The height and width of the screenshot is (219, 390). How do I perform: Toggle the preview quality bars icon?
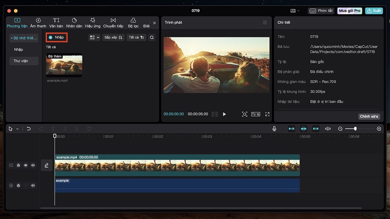click(214, 114)
